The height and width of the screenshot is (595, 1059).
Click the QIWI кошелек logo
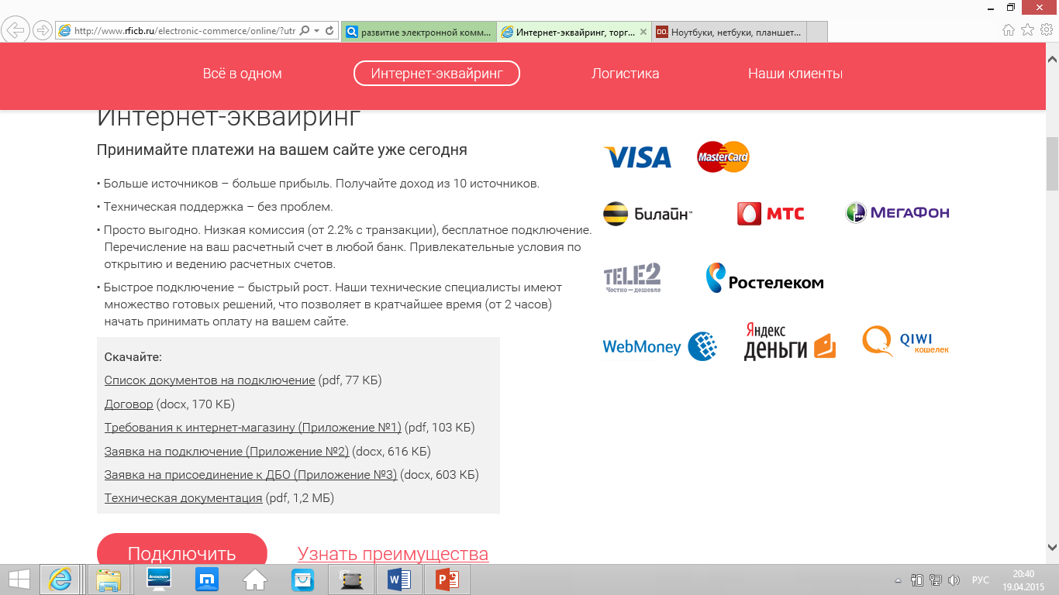905,342
